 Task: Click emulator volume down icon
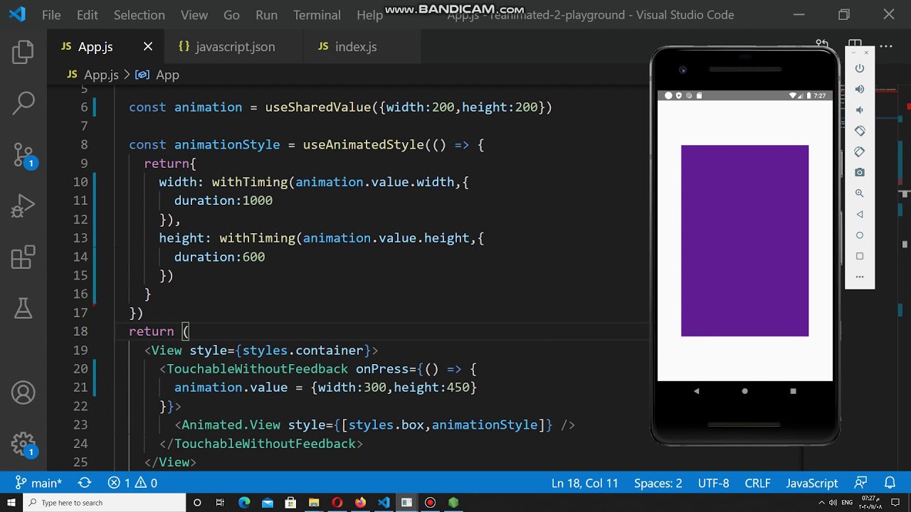click(860, 110)
